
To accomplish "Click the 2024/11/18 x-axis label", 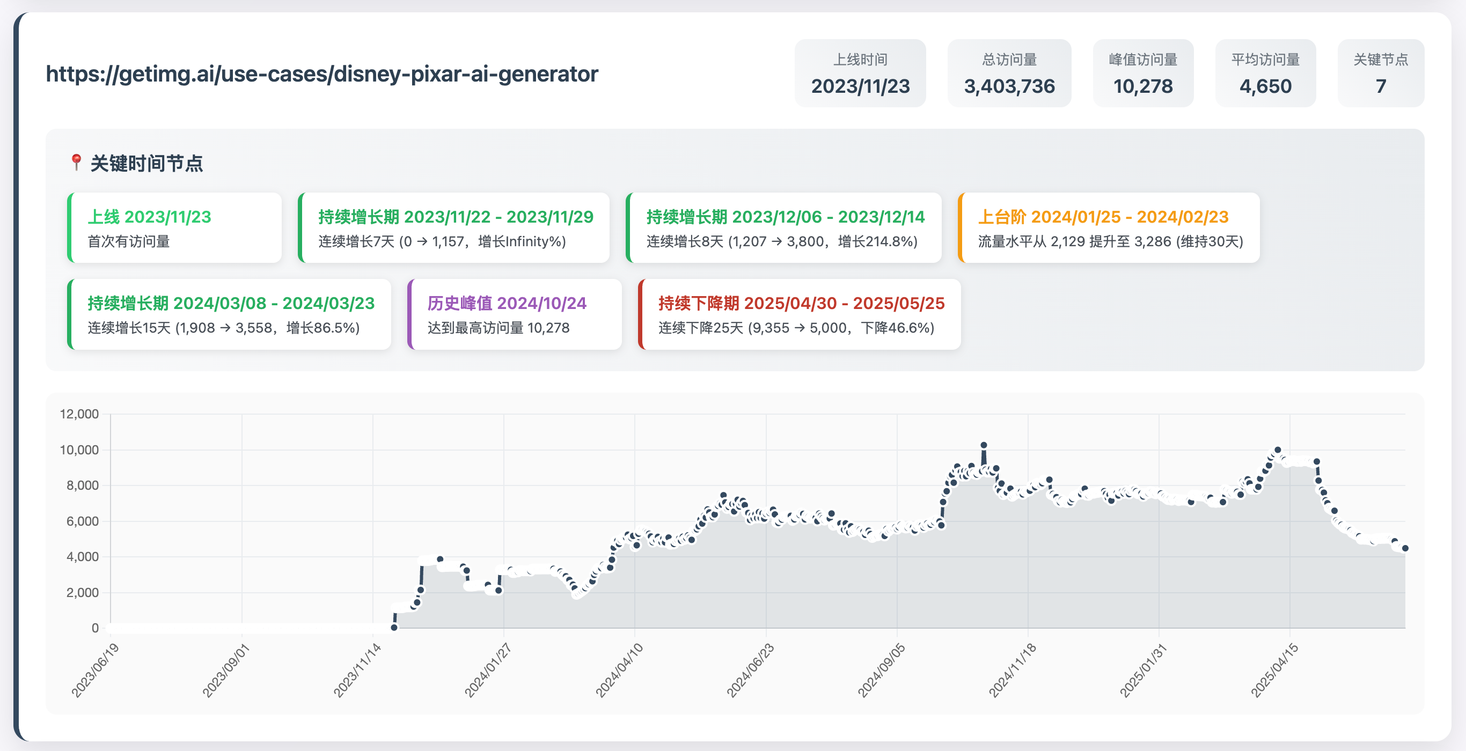I will pyautogui.click(x=1012, y=669).
